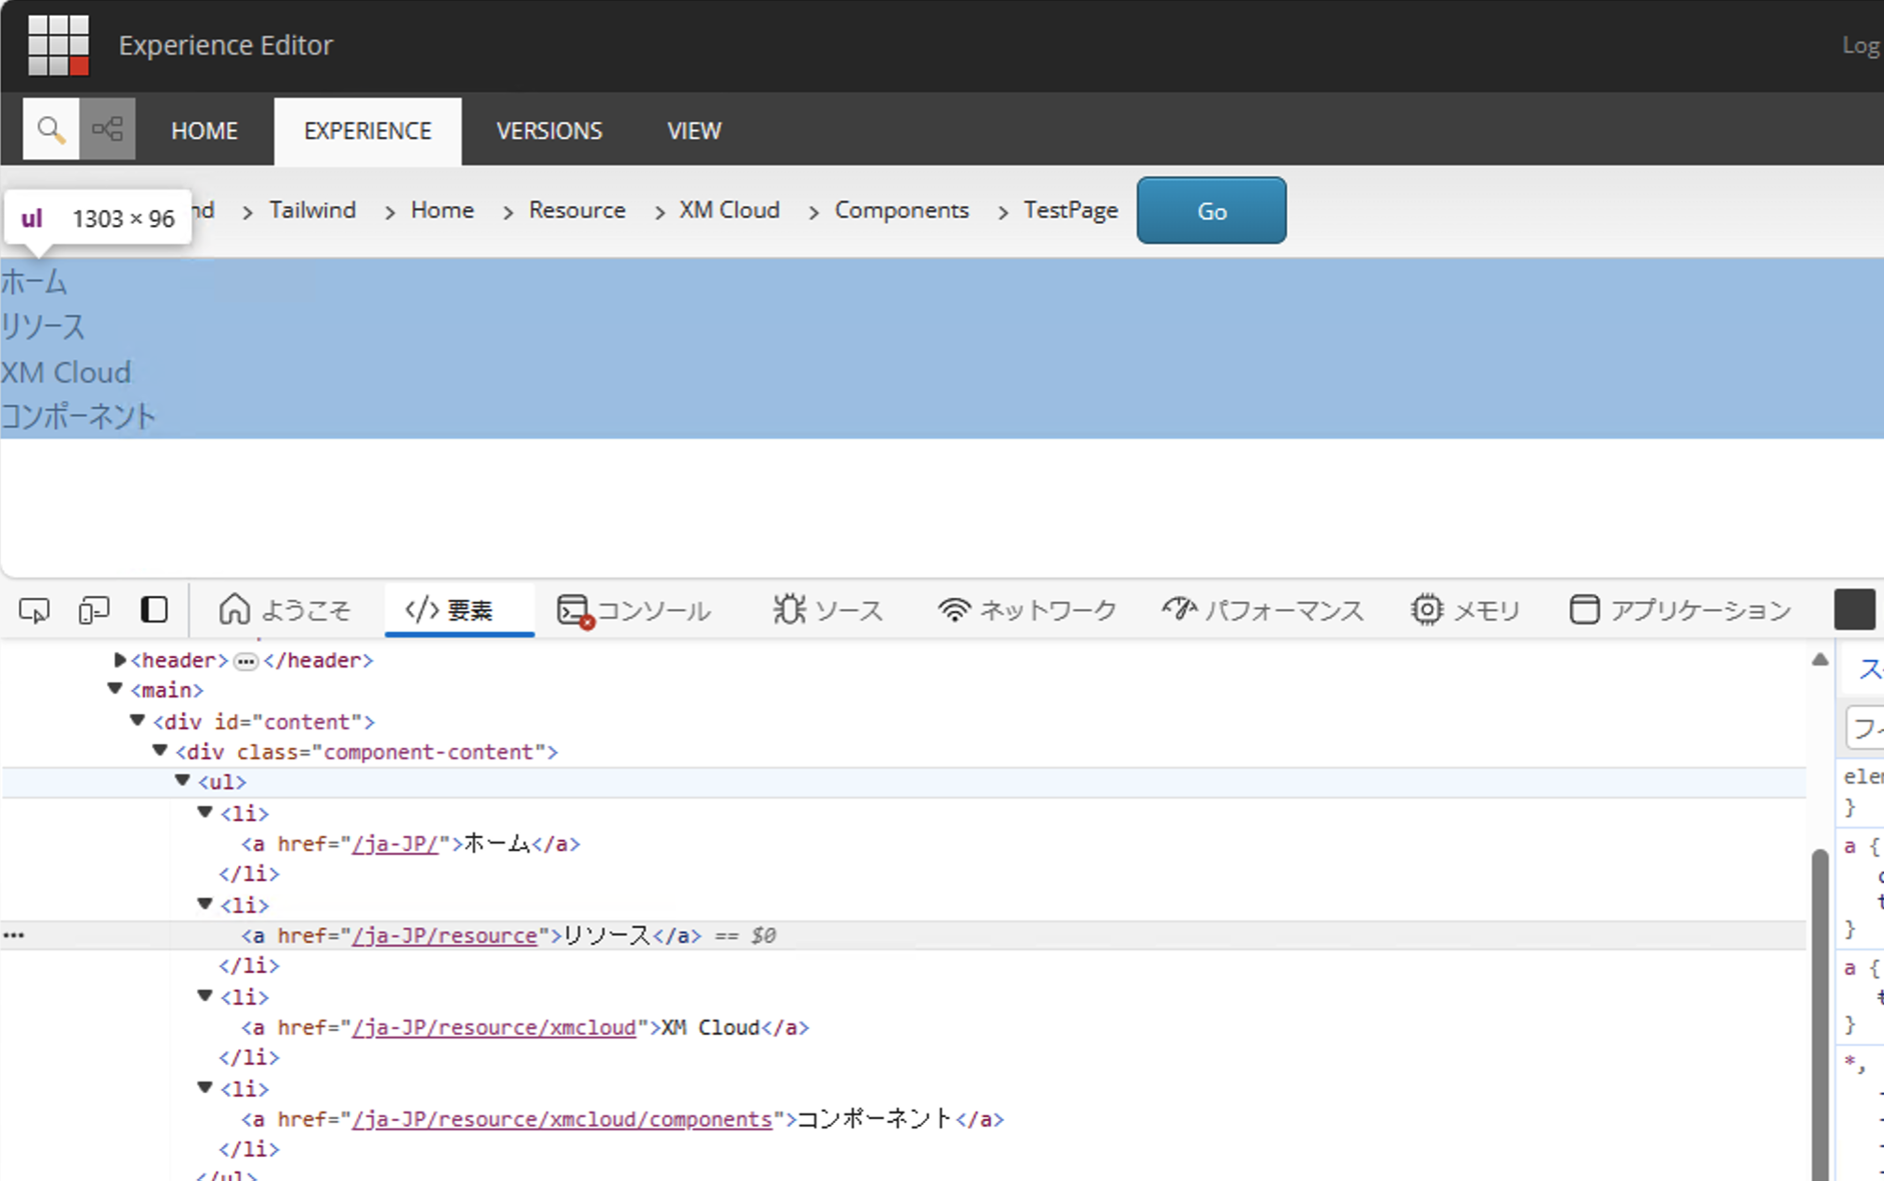Collapse the main element node
The width and height of the screenshot is (1884, 1181).
point(114,689)
